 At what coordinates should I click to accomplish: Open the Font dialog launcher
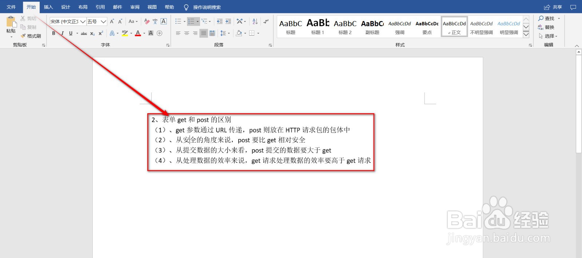click(x=168, y=45)
